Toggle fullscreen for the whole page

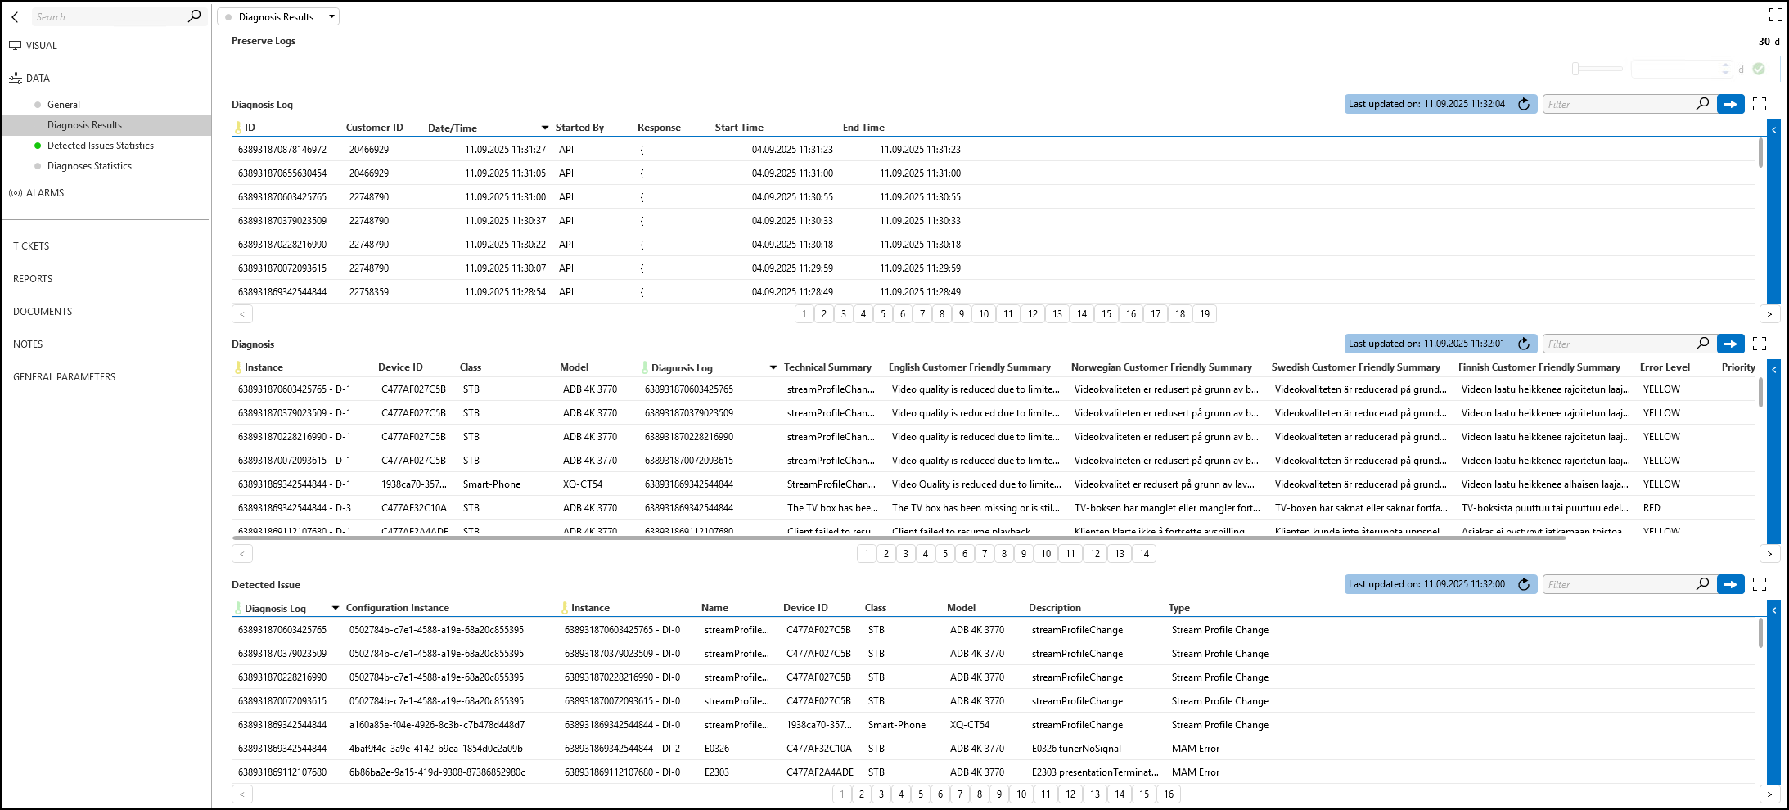coord(1775,15)
